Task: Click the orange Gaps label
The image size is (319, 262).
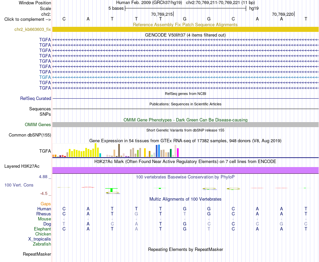Action: 46,204
